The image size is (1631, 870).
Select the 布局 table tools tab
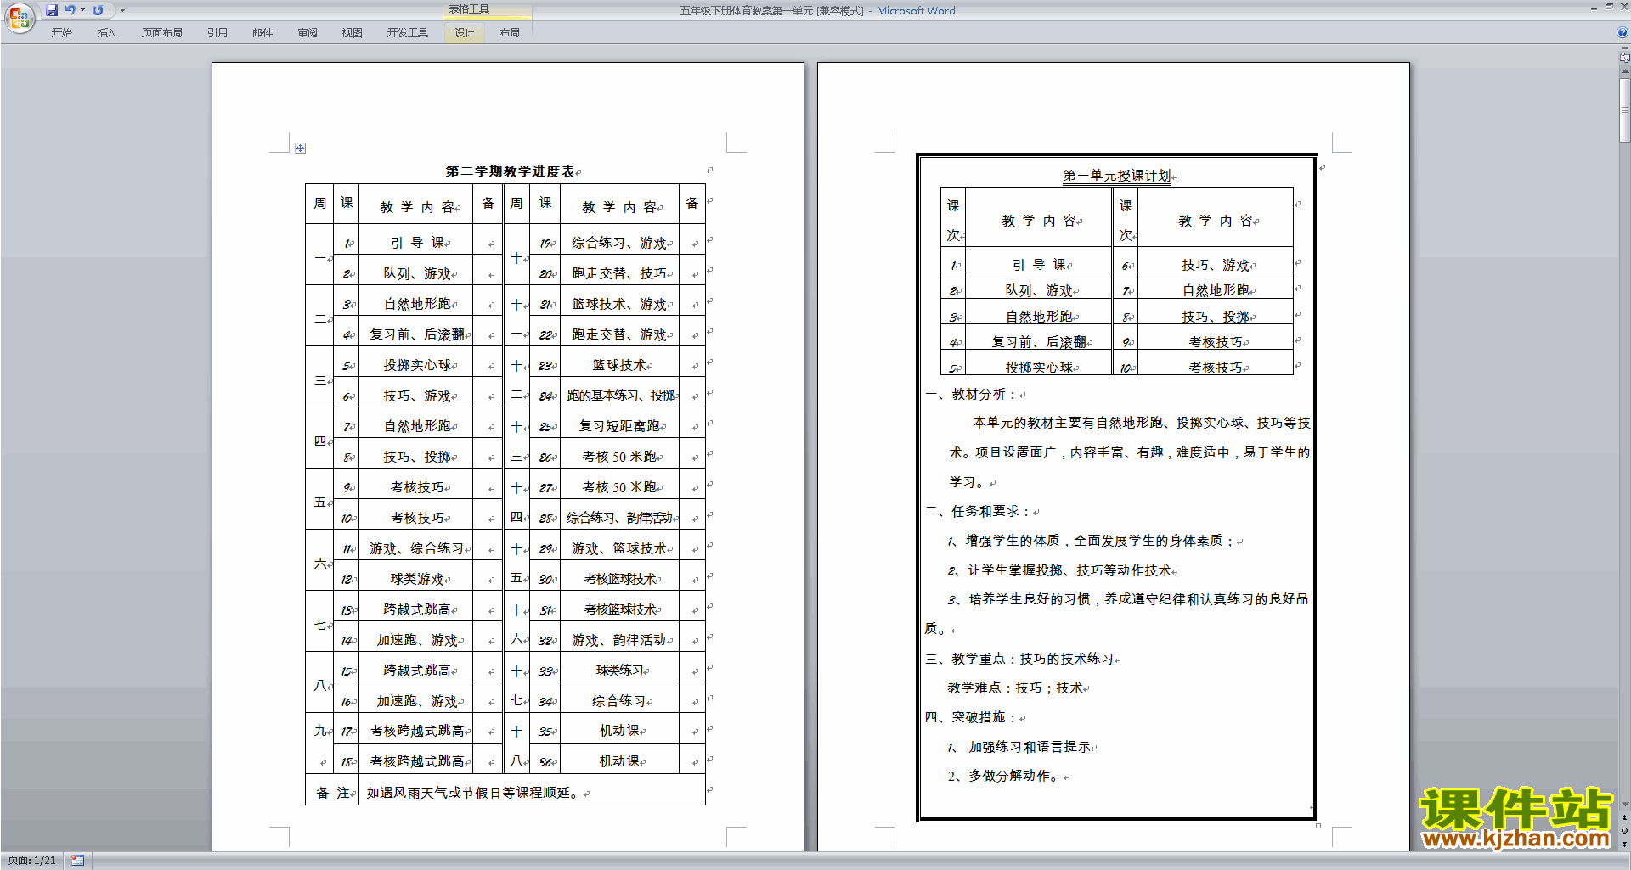(510, 33)
